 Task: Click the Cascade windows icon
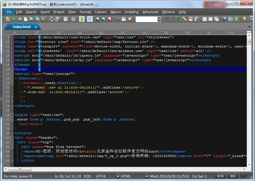217,19
